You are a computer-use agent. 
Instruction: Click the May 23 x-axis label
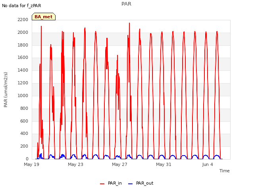[x=75, y=164]
